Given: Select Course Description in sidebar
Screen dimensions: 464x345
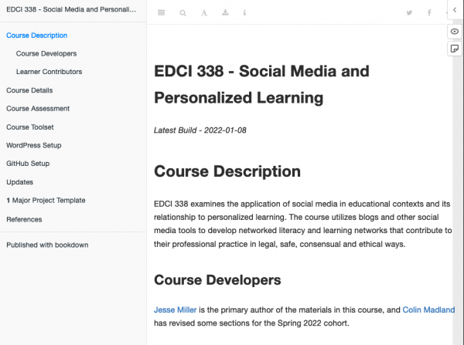Looking at the screenshot, I should 36,36.
